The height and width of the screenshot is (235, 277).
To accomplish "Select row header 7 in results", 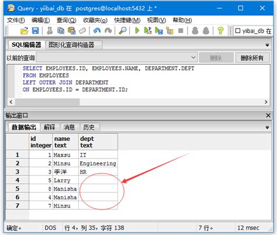I will tap(18, 205).
